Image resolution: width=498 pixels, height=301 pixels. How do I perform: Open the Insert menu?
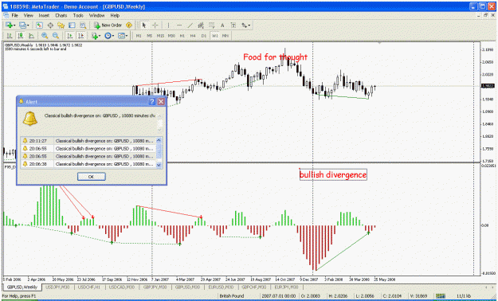point(44,15)
